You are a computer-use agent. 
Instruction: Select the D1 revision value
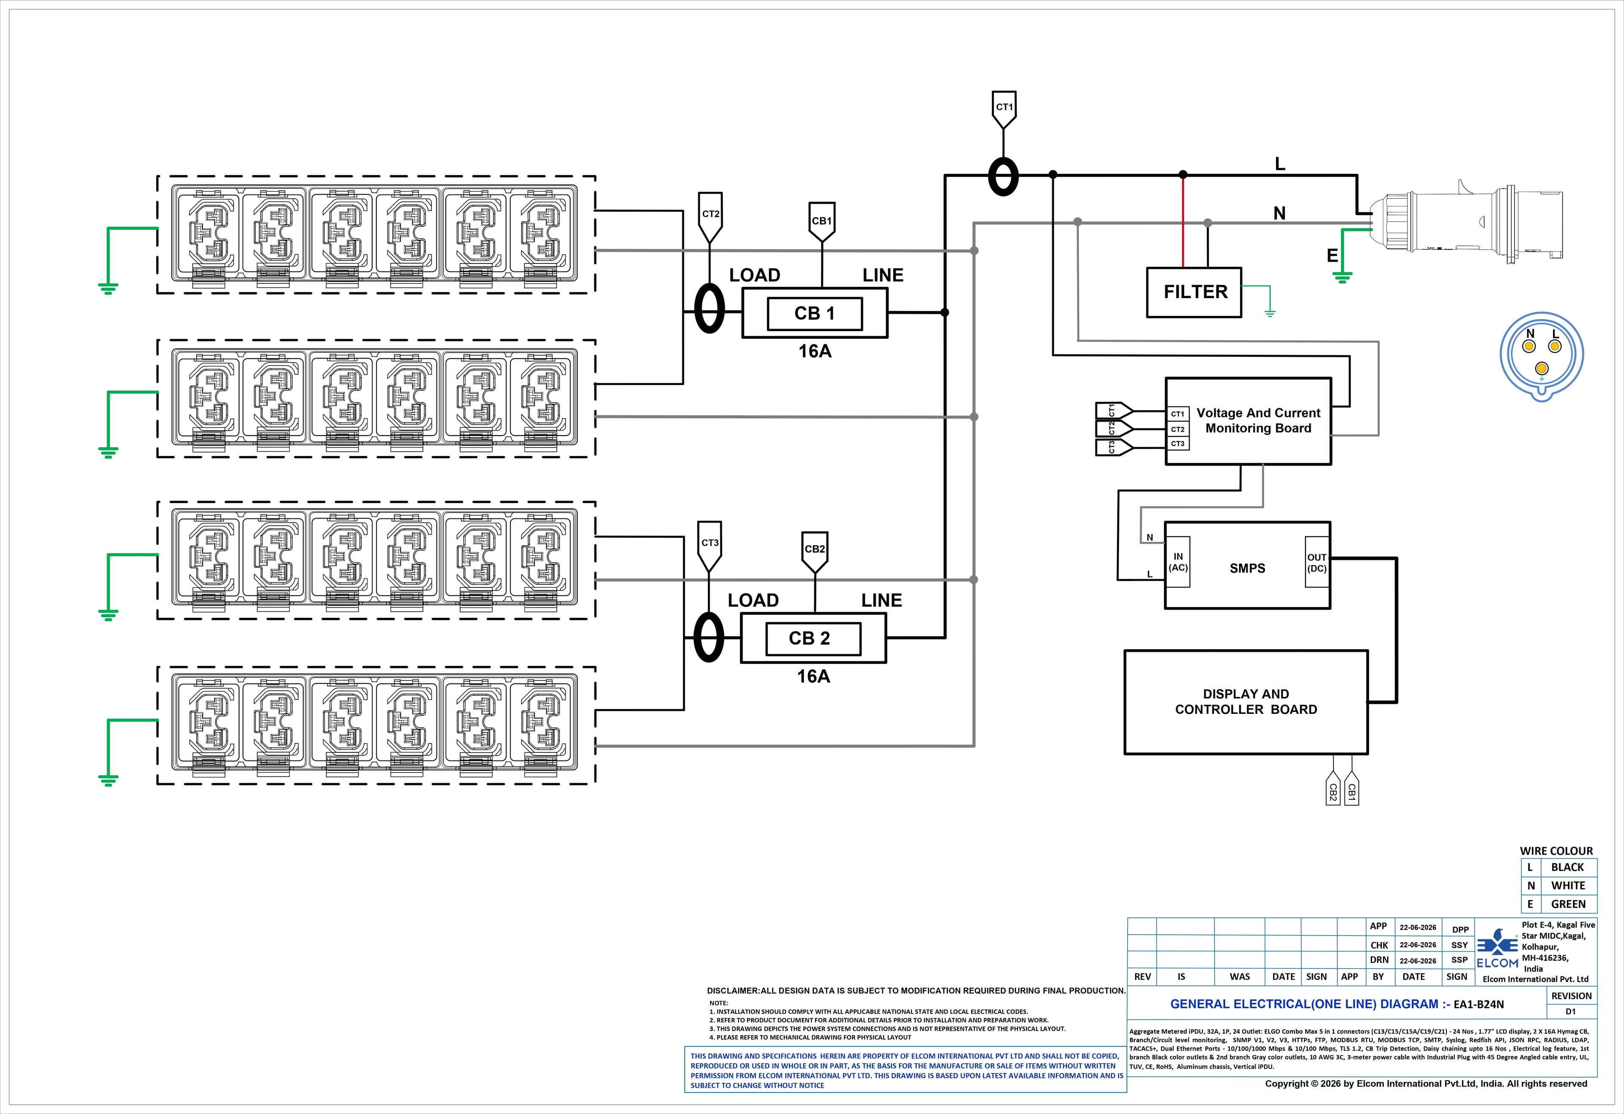(1570, 1011)
